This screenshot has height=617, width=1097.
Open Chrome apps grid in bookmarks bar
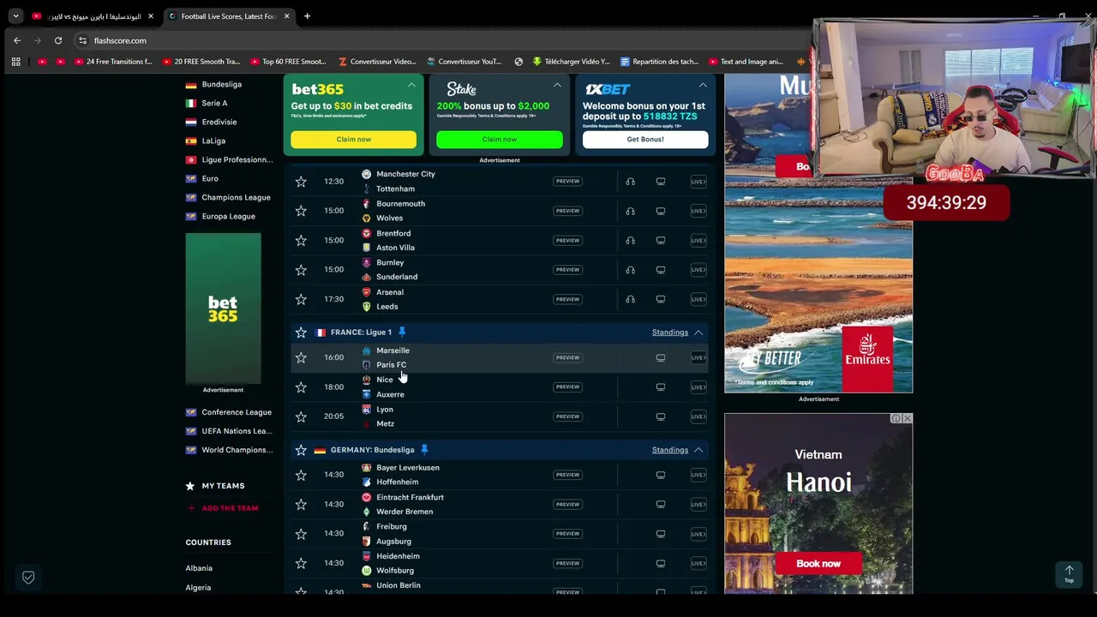coord(15,62)
